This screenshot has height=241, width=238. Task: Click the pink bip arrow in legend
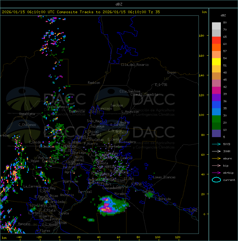click(x=216, y=165)
